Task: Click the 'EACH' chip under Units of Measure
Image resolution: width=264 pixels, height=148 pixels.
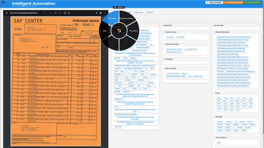Action: [x=219, y=143]
